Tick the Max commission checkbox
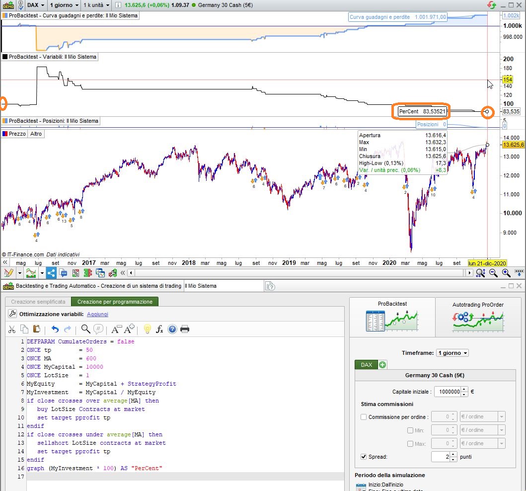 tap(410, 444)
